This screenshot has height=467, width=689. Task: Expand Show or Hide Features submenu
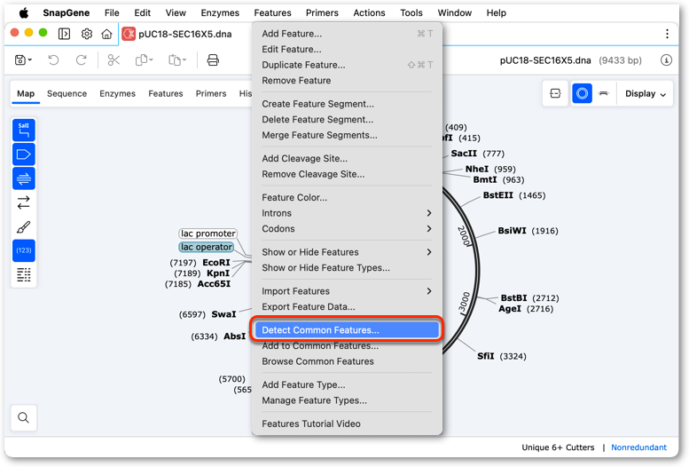click(347, 252)
